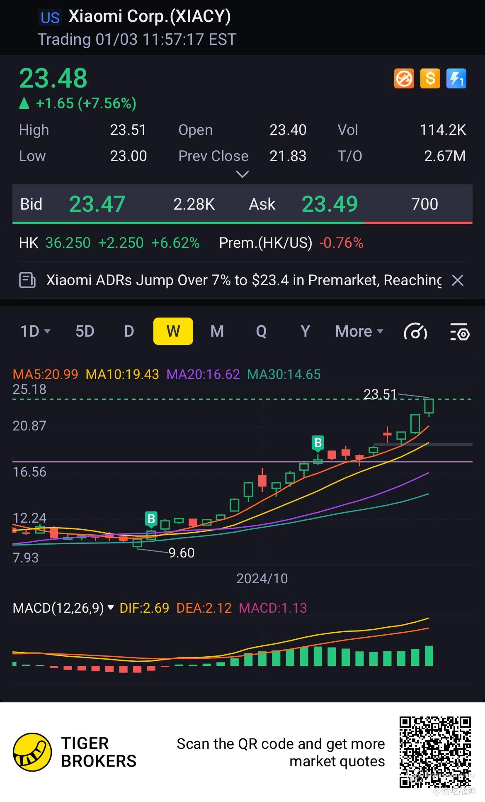
Task: Tap the QR code image
Action: [435, 752]
